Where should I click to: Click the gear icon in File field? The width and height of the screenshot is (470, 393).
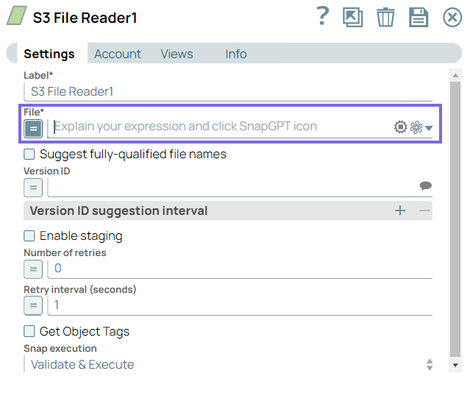[x=400, y=127]
